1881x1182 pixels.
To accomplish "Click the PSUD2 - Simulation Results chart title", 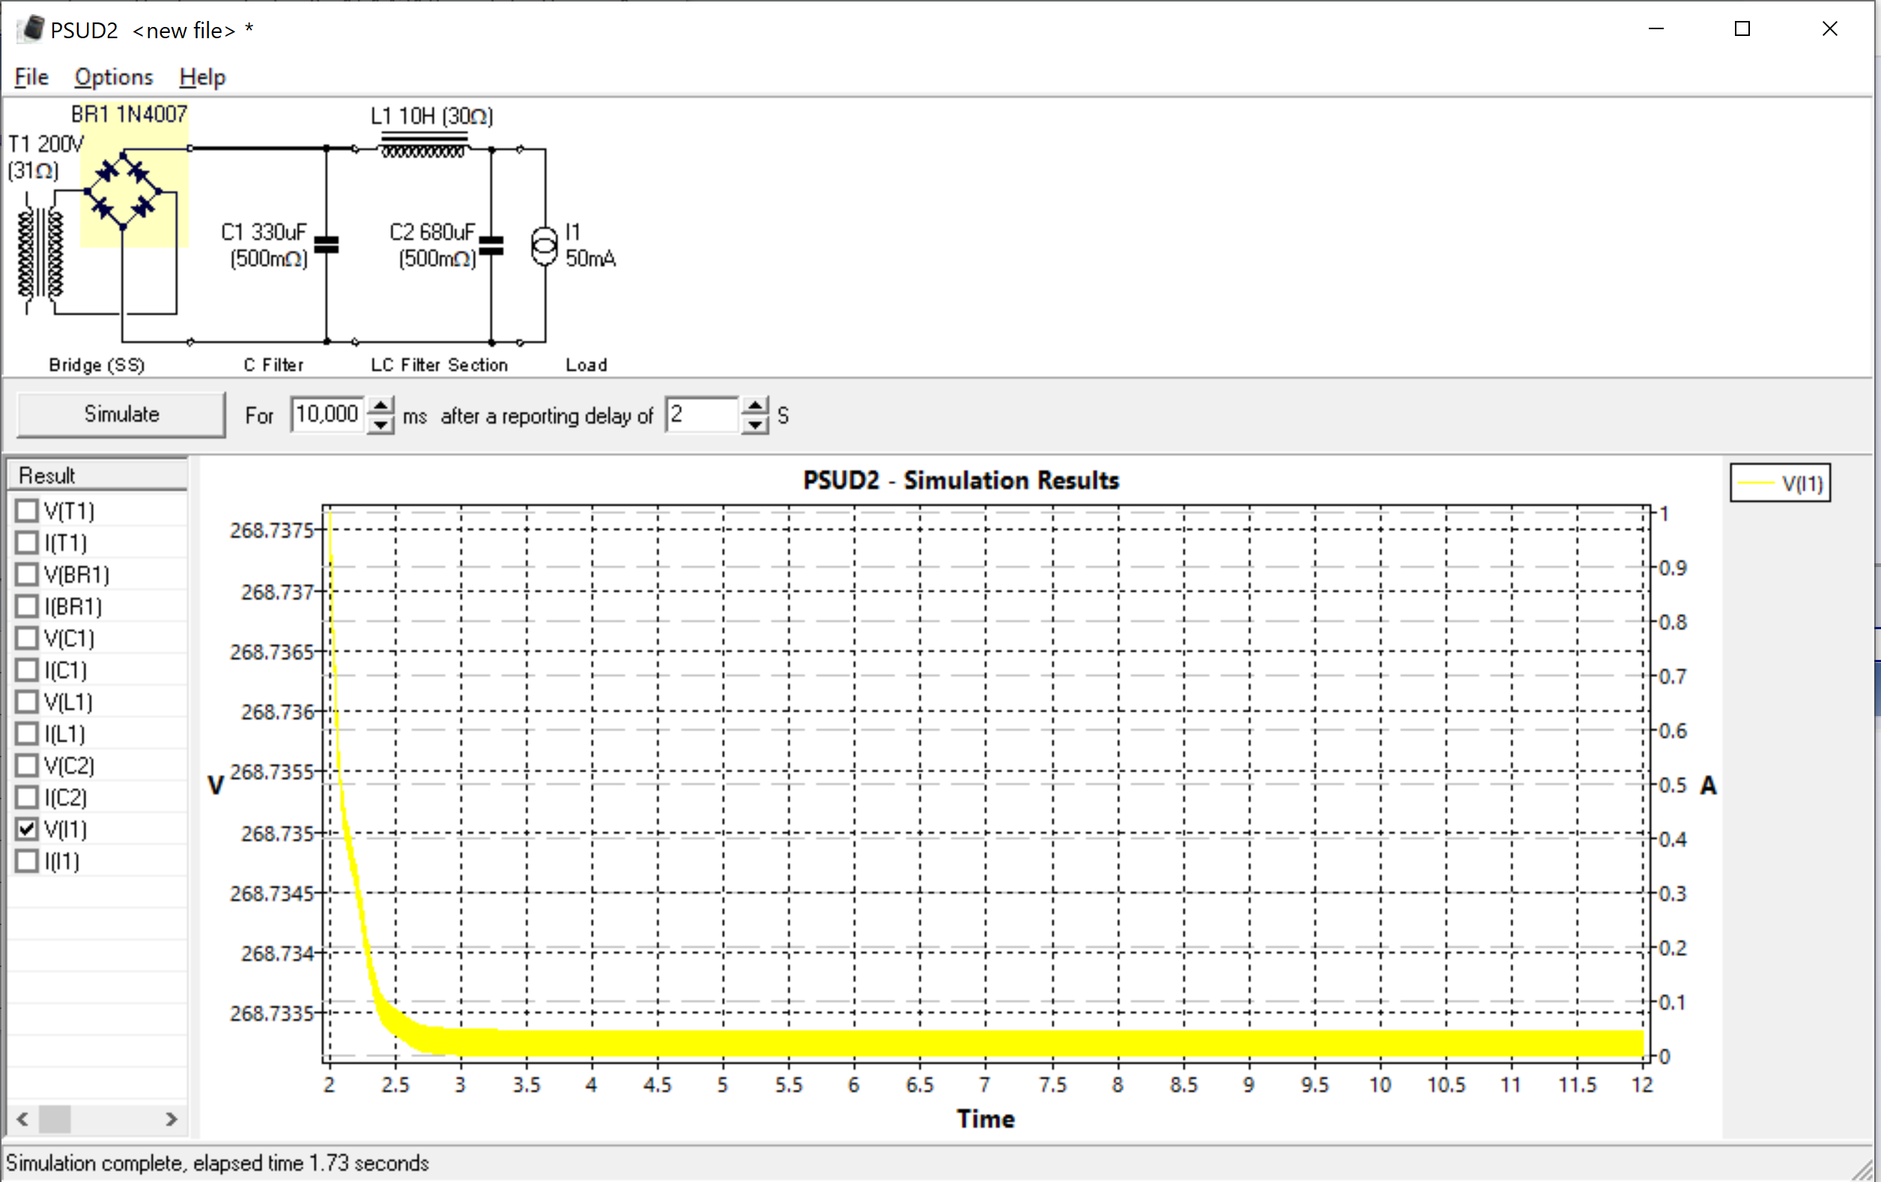I will [x=961, y=480].
